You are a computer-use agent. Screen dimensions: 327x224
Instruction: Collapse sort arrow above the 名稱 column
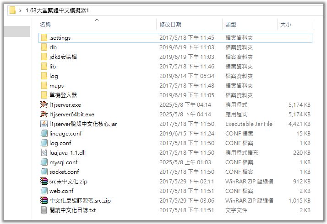tap(97, 20)
